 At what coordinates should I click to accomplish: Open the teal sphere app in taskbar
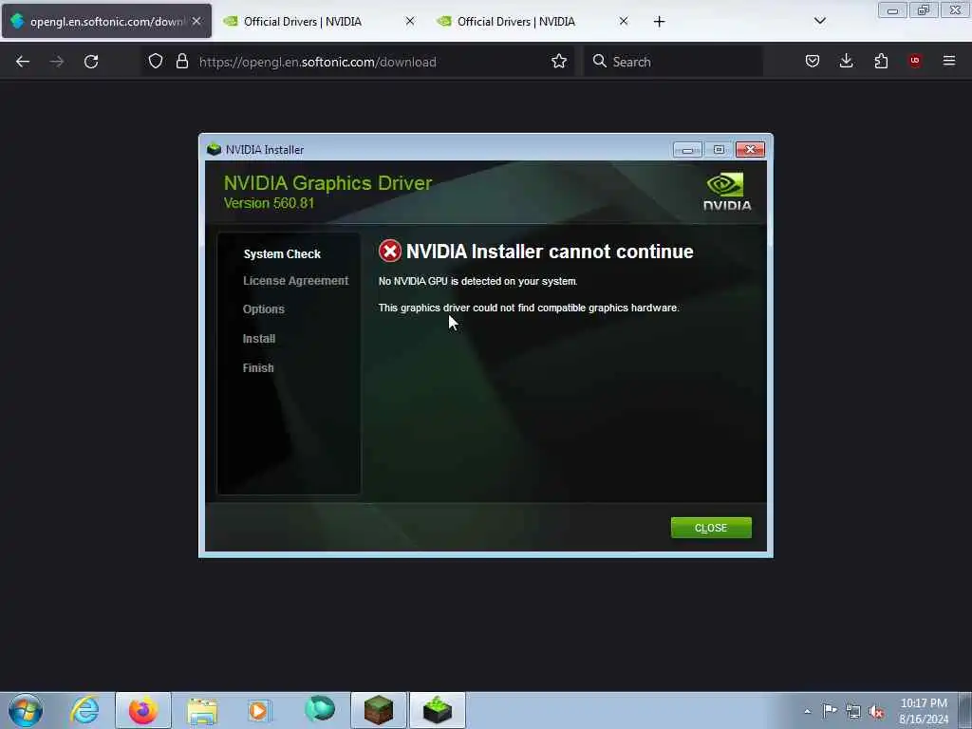(x=320, y=710)
